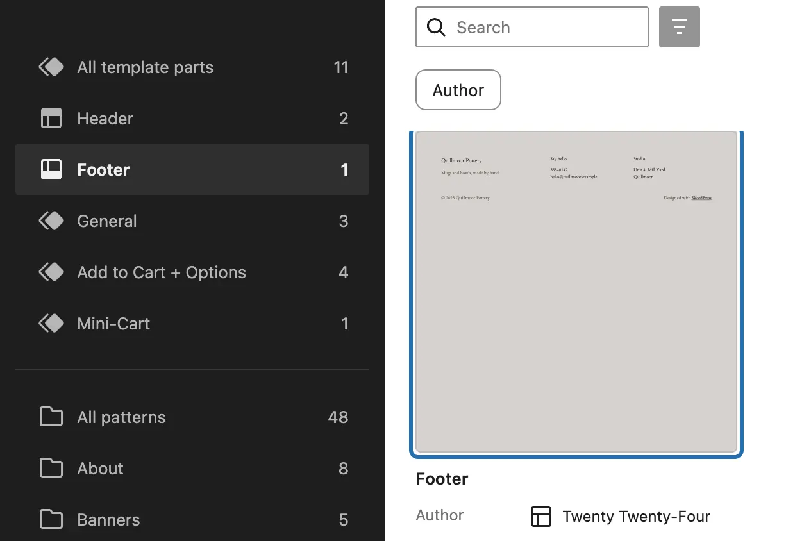Click the count 3 beside General

[x=344, y=221]
